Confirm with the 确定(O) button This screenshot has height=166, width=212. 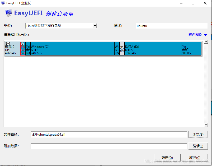(x=167, y=158)
